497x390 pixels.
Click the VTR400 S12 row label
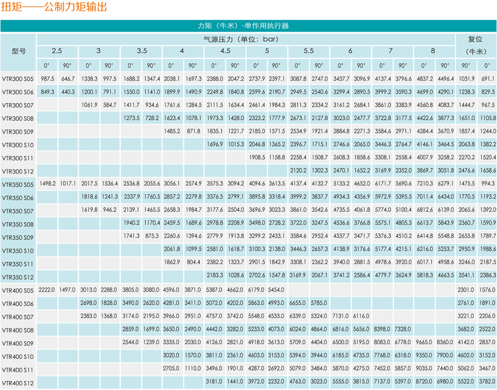[18, 382]
